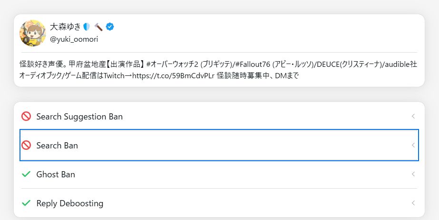439x220 pixels.
Task: Click the @yuki_oomori handle
Action: 74,39
